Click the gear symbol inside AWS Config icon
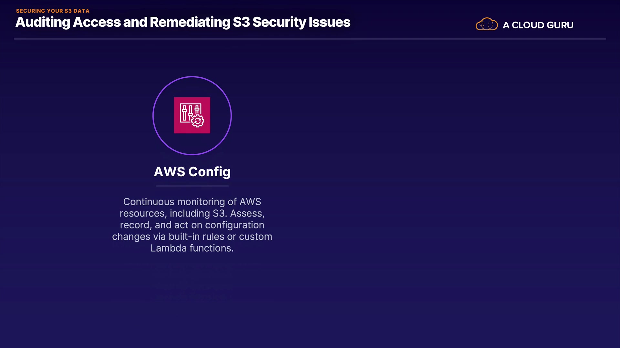The width and height of the screenshot is (620, 348). 198,121
